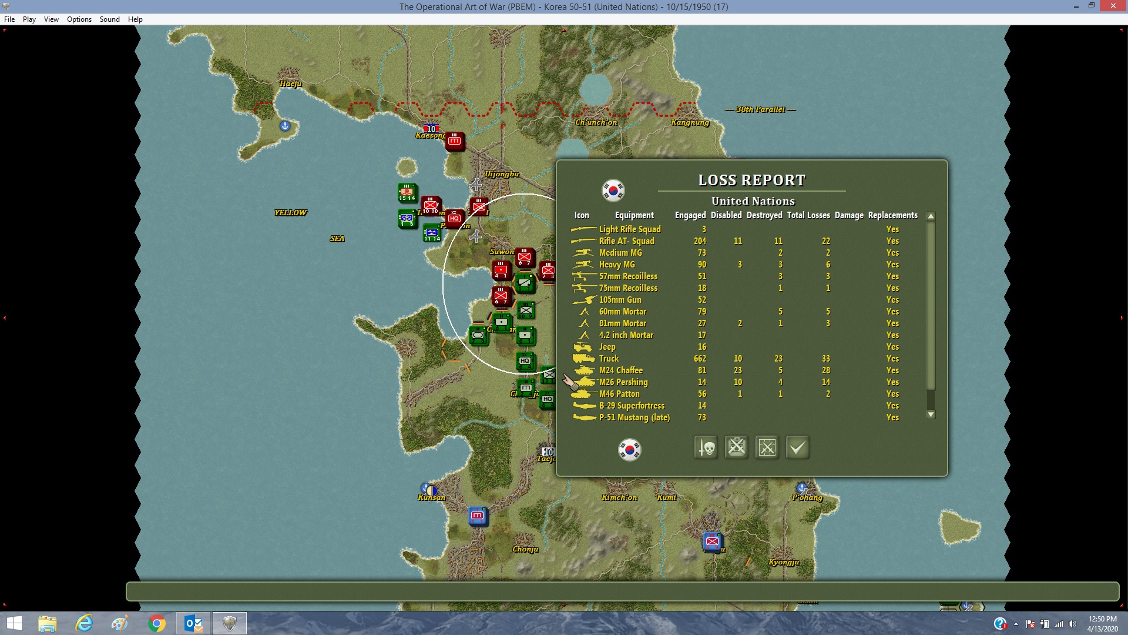This screenshot has height=635, width=1128.
Task: Select the red infantry unit marked 10 10
Action: (431, 206)
